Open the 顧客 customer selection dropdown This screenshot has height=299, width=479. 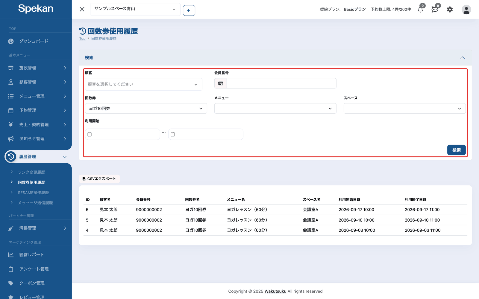[x=144, y=84]
